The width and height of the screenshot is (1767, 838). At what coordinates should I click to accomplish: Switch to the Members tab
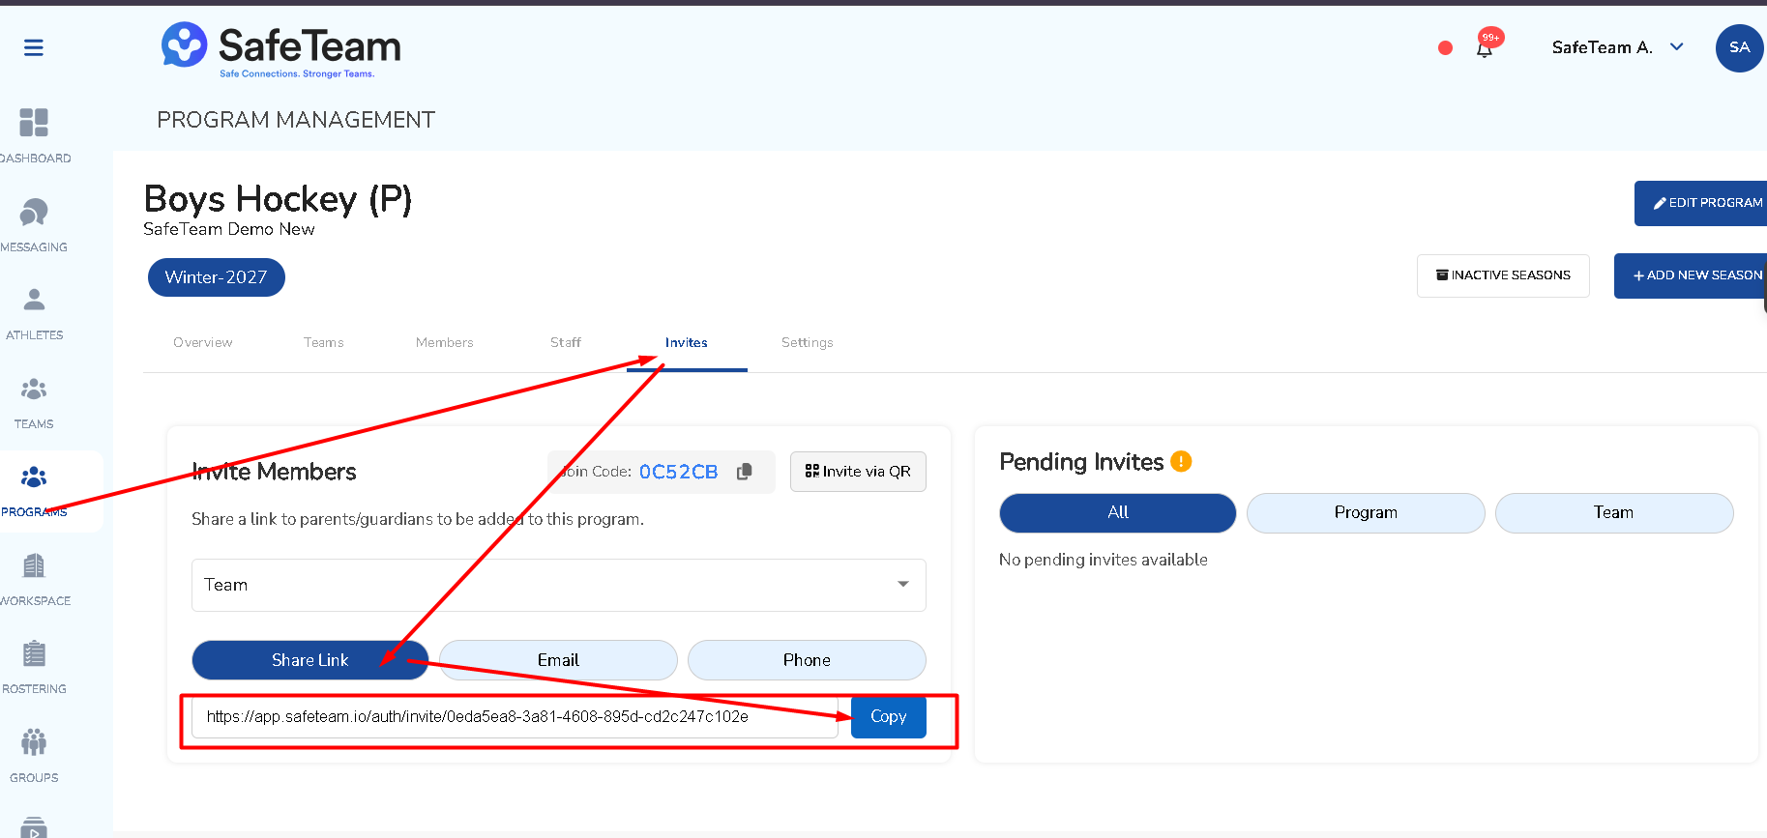pyautogui.click(x=445, y=343)
